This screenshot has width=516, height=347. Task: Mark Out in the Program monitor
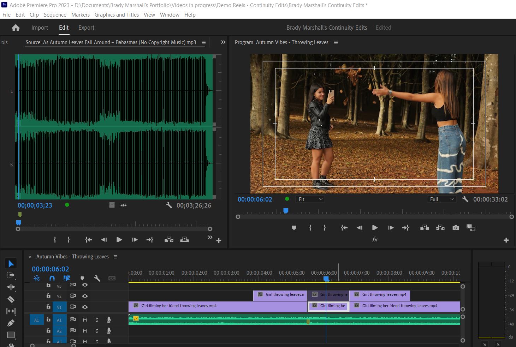point(324,228)
